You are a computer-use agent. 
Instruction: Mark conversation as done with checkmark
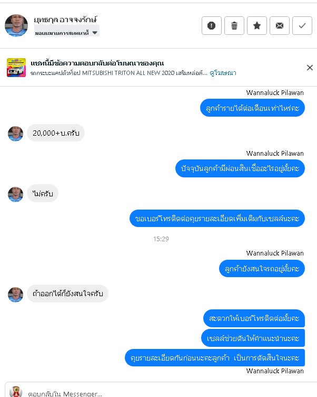coord(302,25)
